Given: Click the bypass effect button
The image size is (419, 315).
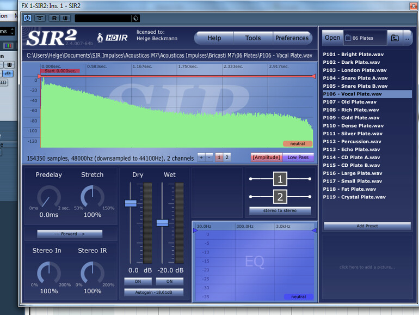Looking at the screenshot, I should (x=40, y=18).
